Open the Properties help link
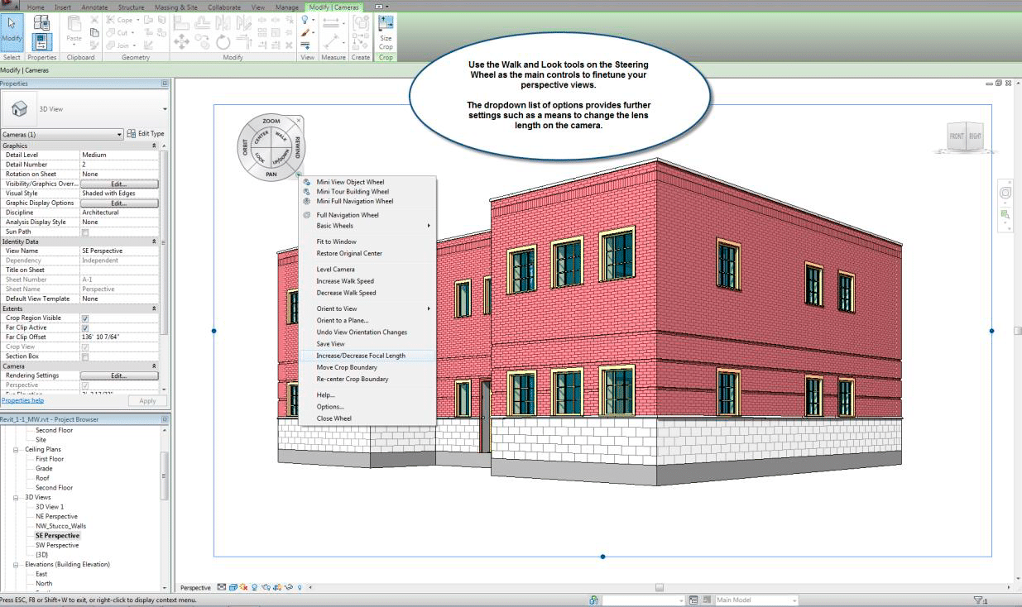Viewport: 1022px width, 607px height. [x=22, y=400]
